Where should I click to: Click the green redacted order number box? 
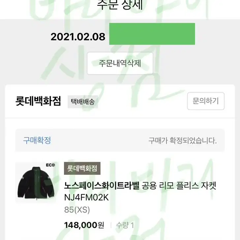click(152, 34)
